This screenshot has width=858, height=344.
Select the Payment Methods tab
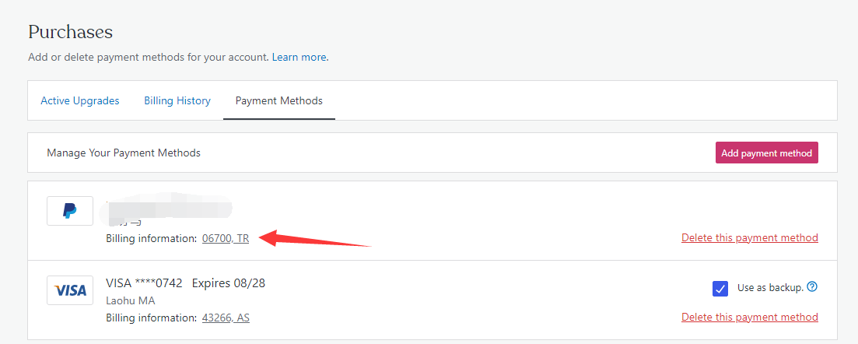pos(278,100)
